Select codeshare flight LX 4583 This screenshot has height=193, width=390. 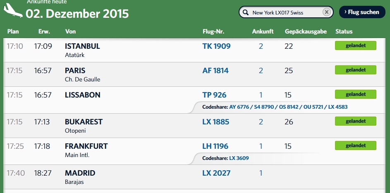(x=337, y=107)
